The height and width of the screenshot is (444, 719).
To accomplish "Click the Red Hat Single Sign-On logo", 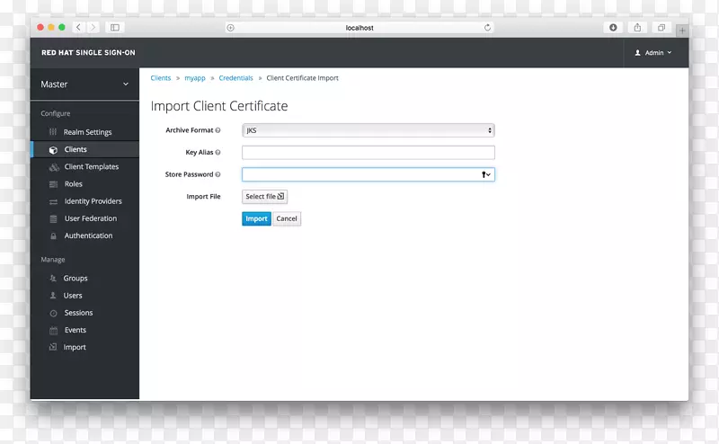I will tap(88, 53).
